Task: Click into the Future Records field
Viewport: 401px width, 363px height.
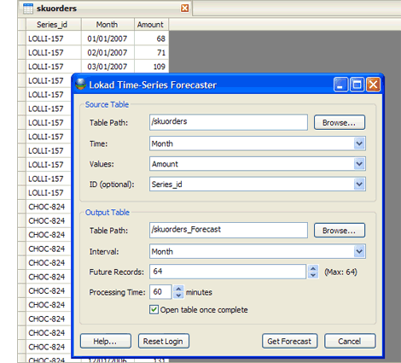Action: pyautogui.click(x=228, y=272)
